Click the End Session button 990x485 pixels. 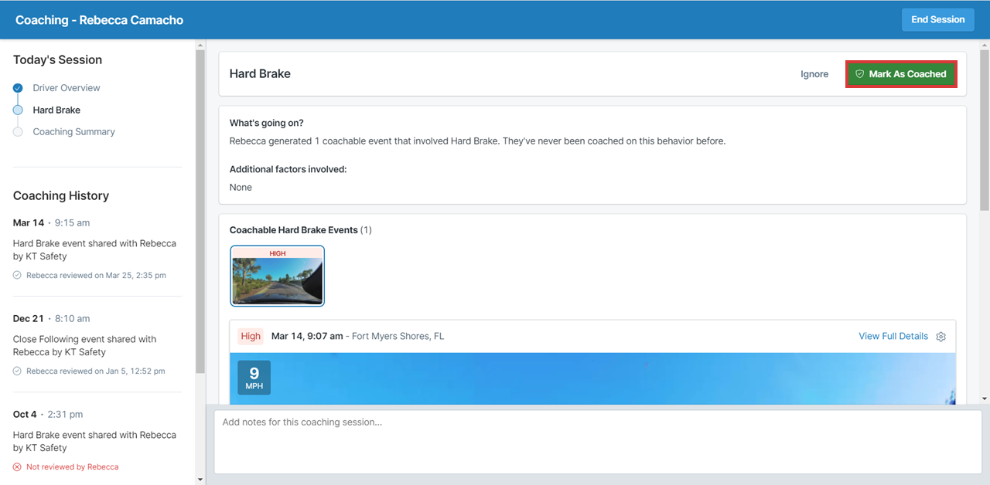click(x=937, y=19)
